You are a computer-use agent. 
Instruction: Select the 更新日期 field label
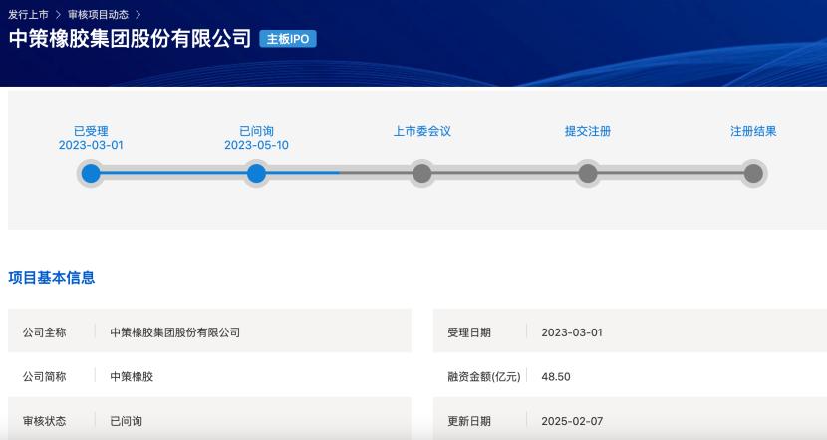(x=469, y=421)
